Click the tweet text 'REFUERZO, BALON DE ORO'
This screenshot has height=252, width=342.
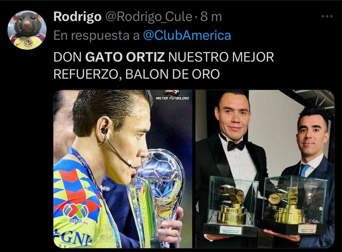tap(137, 74)
